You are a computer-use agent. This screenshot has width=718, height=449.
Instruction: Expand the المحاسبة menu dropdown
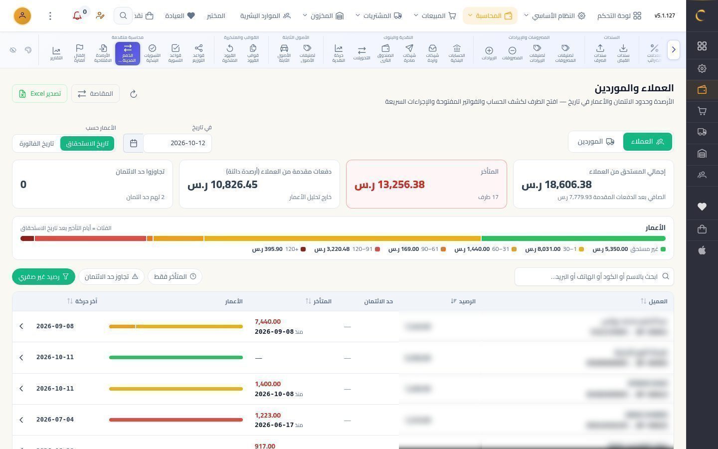490,16
